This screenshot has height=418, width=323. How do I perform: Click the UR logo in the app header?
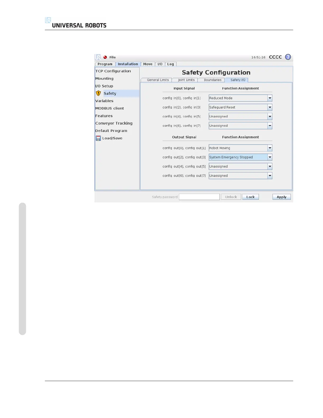98,57
